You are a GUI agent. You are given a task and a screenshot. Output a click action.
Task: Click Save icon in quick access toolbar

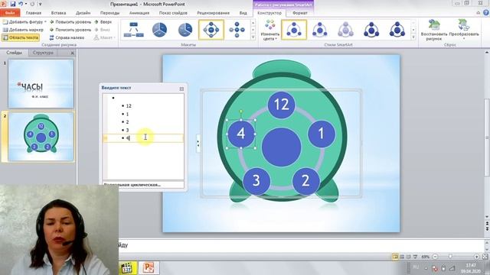pyautogui.click(x=13, y=4)
